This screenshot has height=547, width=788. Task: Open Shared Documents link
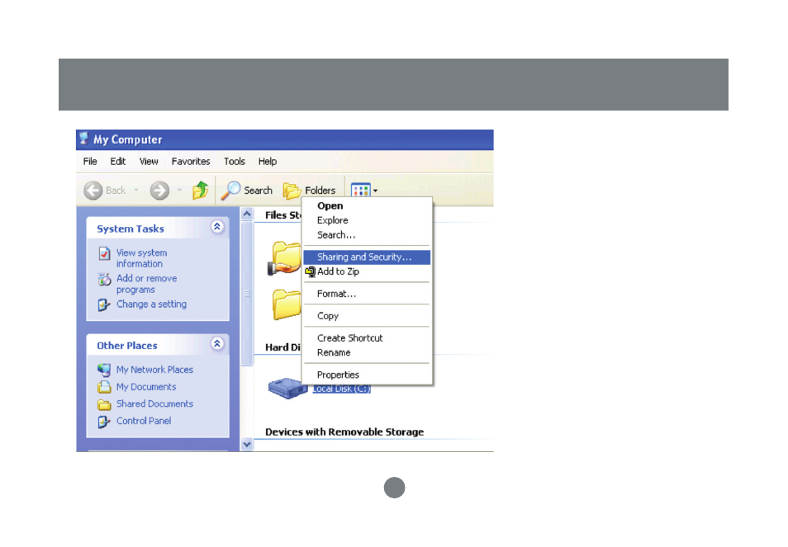click(x=154, y=403)
